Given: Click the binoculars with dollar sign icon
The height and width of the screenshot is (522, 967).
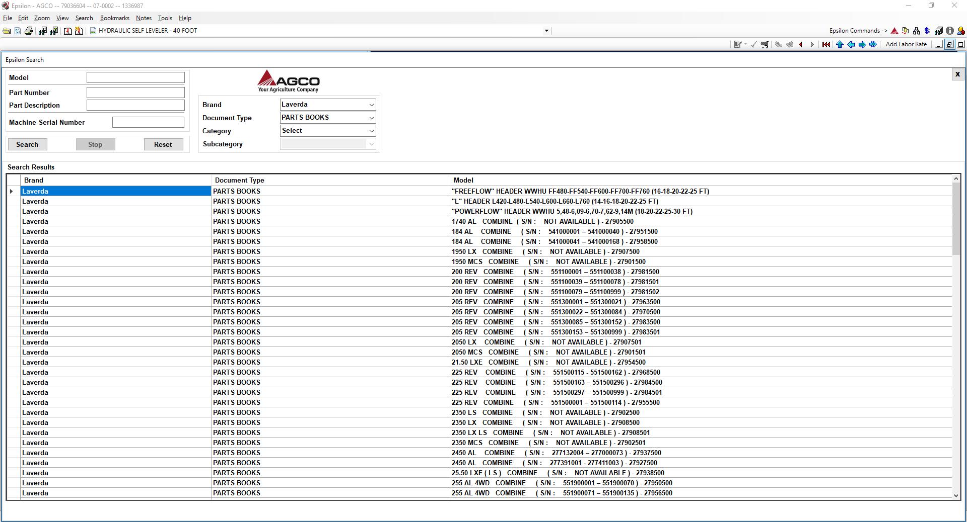Looking at the screenshot, I should pos(53,31).
